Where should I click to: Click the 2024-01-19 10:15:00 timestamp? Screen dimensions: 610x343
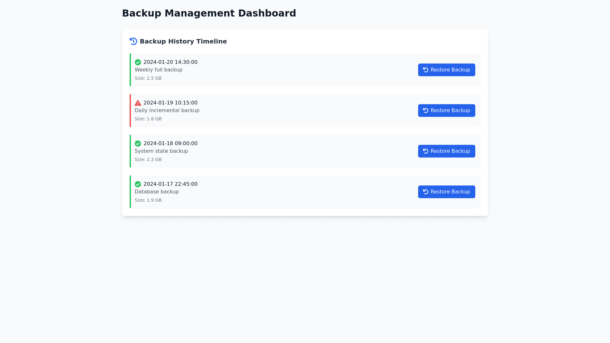[x=170, y=103]
